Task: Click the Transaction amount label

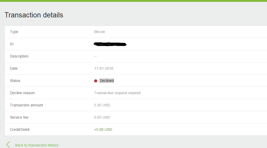Action: [26, 105]
